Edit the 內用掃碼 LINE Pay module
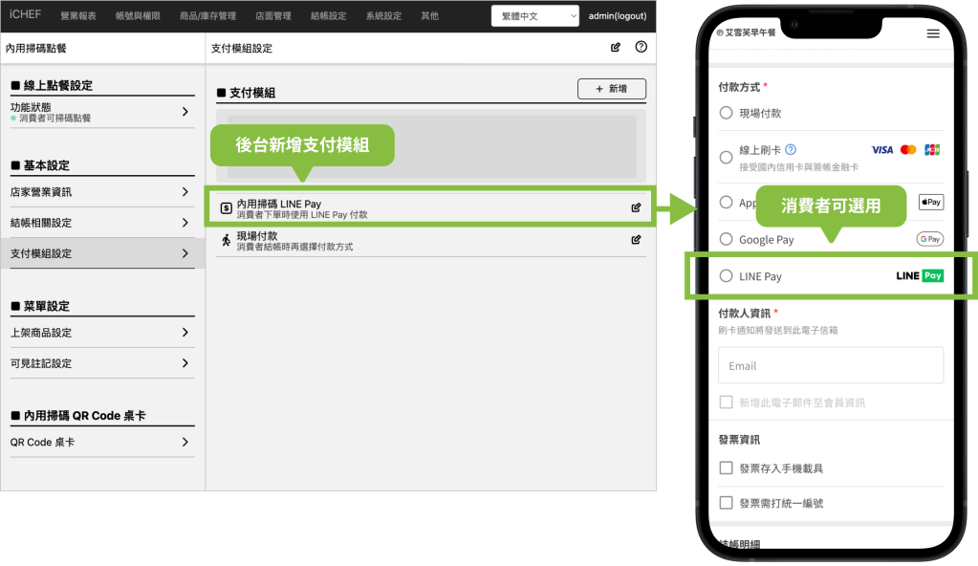 636,207
